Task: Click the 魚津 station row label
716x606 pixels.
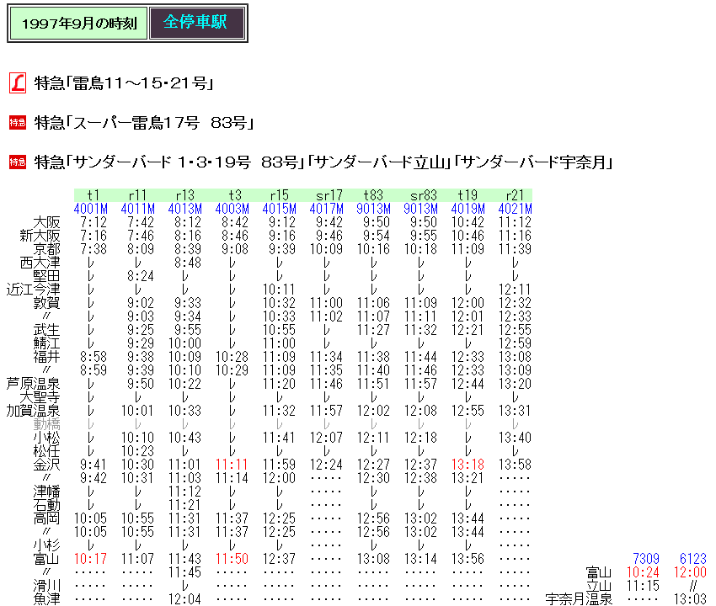Action: tap(46, 599)
